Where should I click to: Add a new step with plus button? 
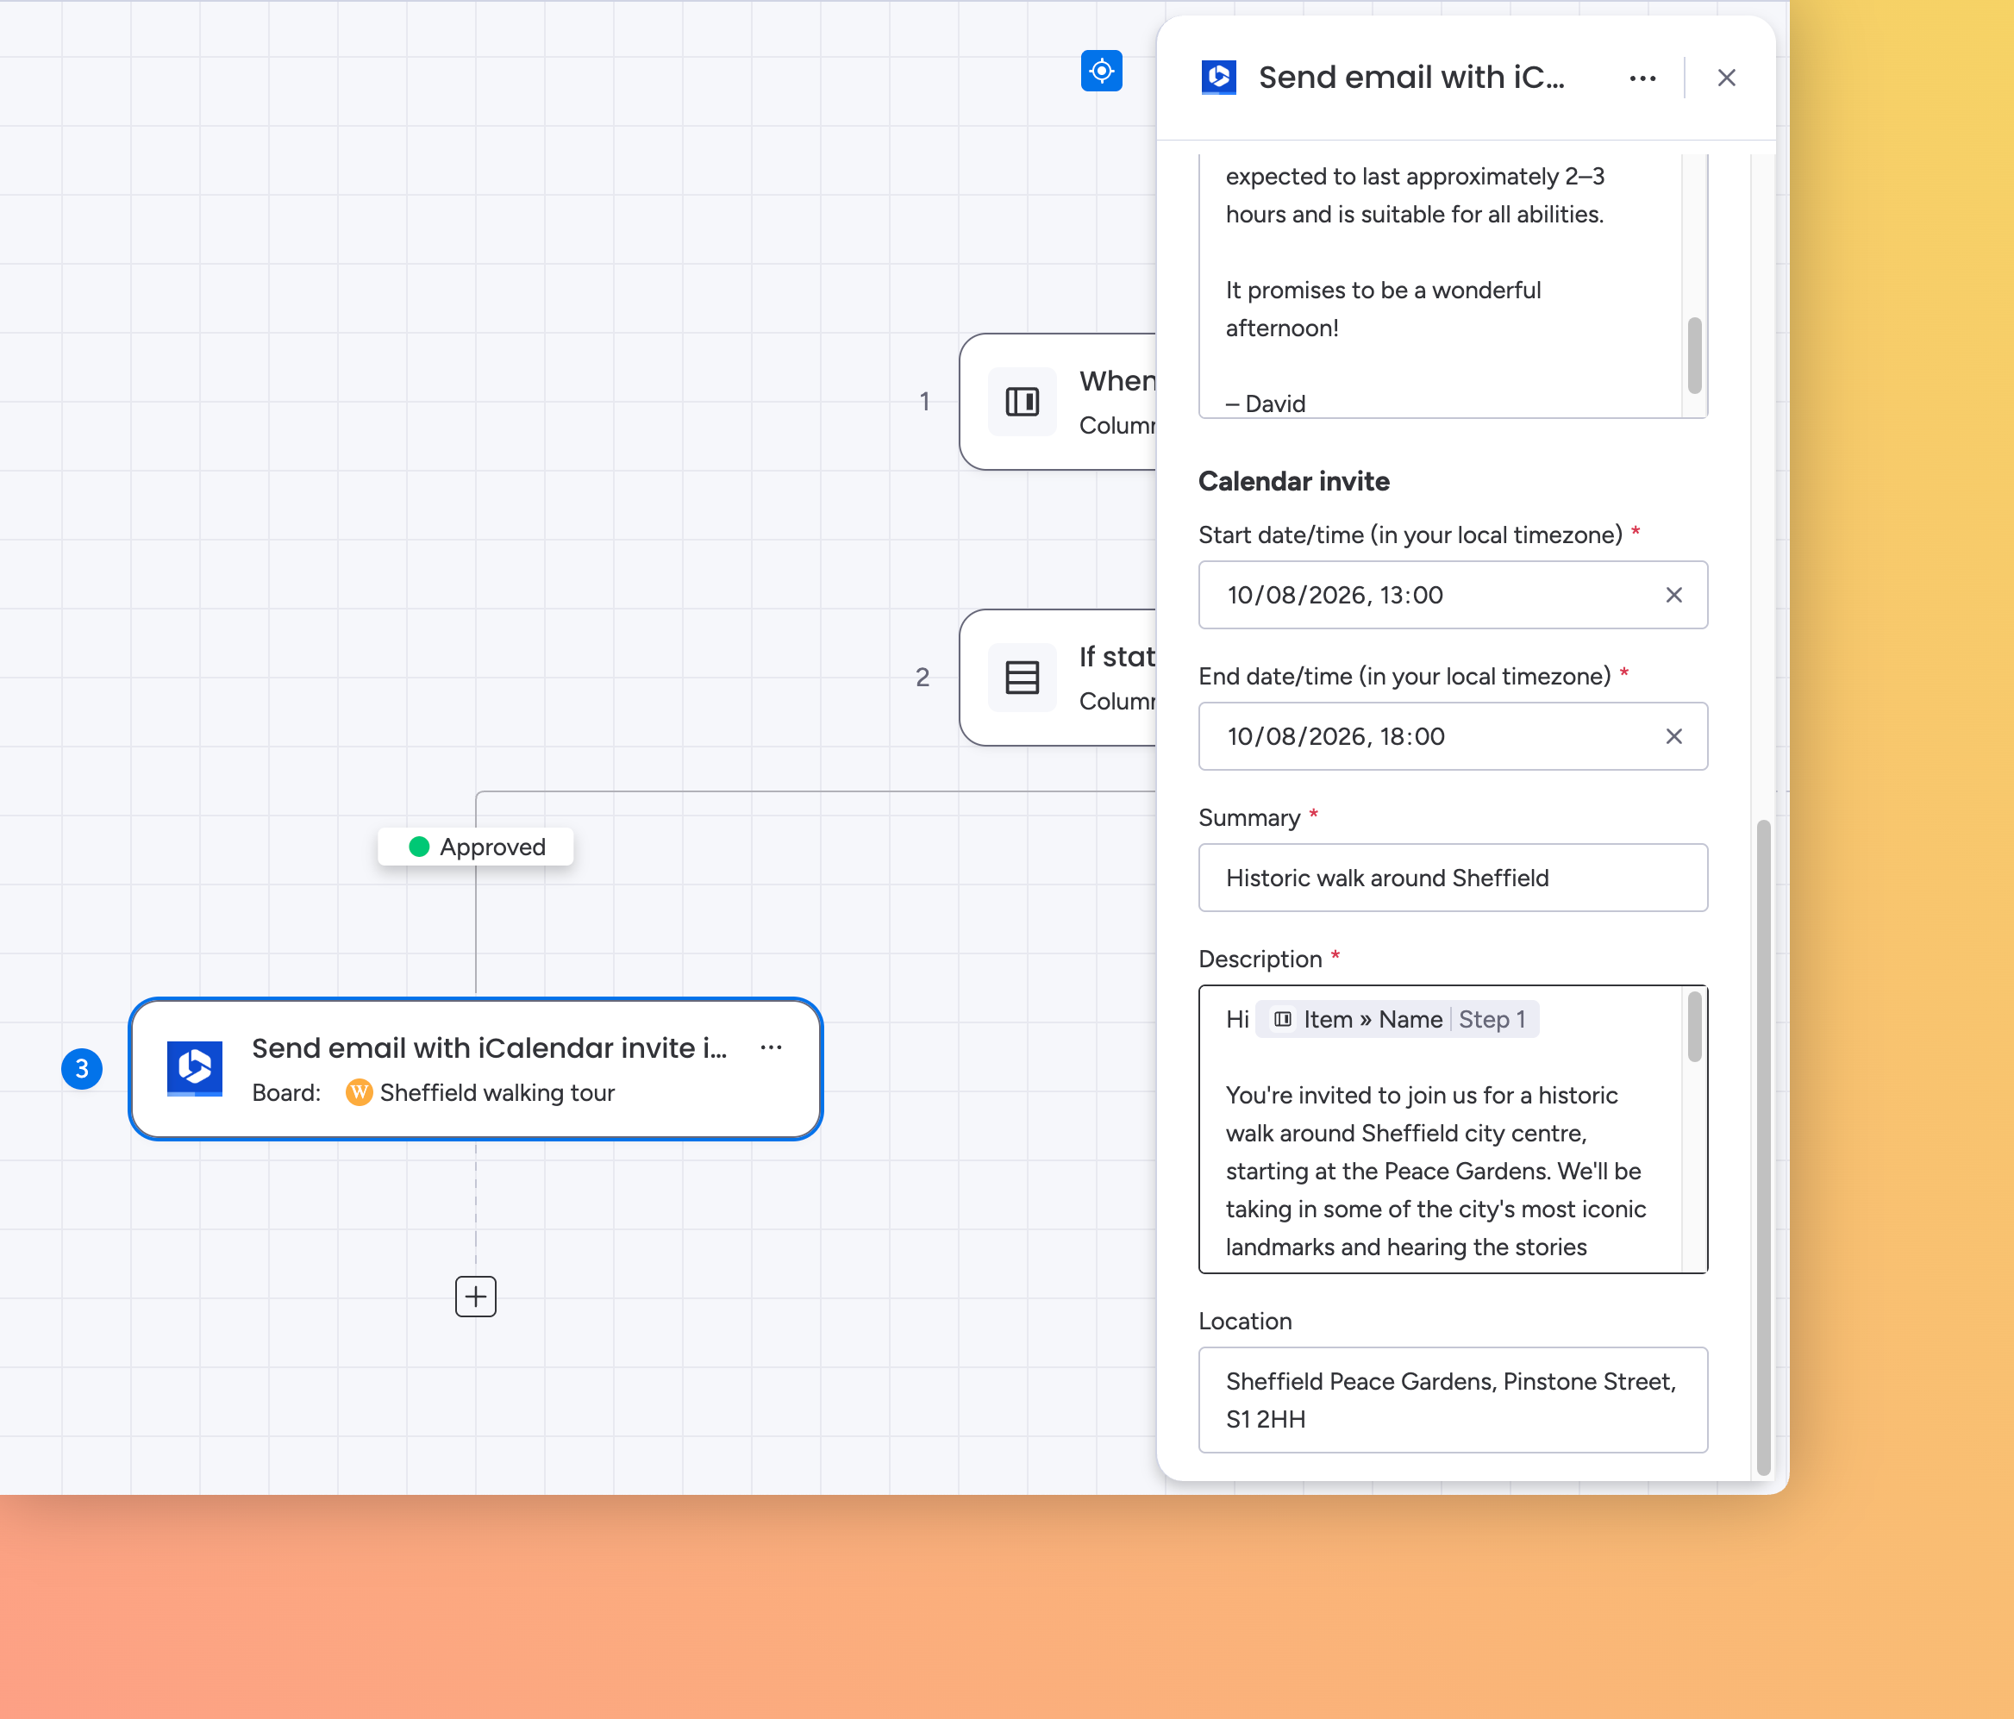coord(475,1297)
